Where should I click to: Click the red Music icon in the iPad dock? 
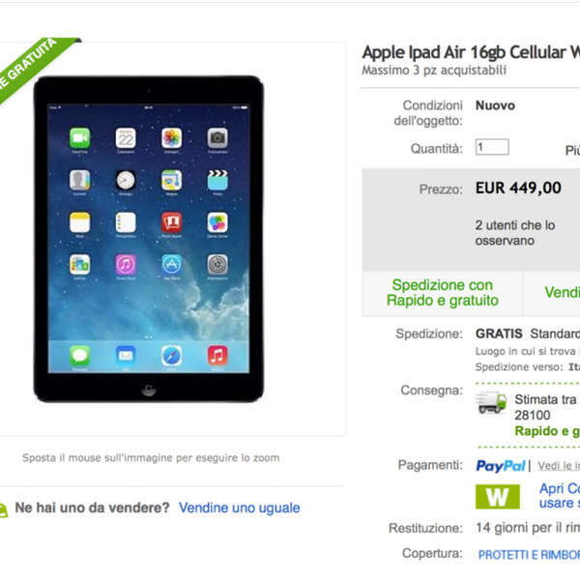(x=217, y=356)
